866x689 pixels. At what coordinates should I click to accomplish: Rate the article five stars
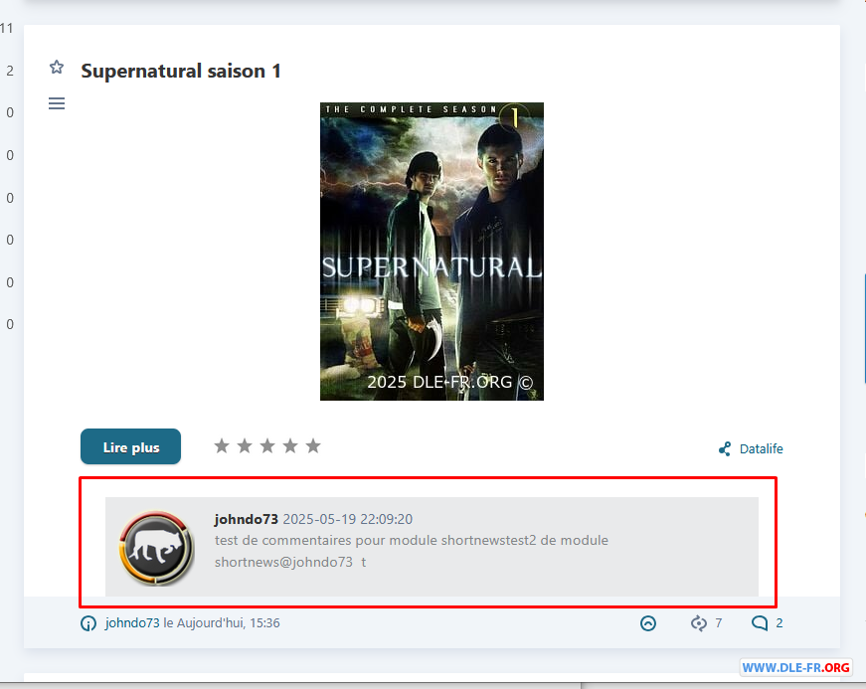313,446
